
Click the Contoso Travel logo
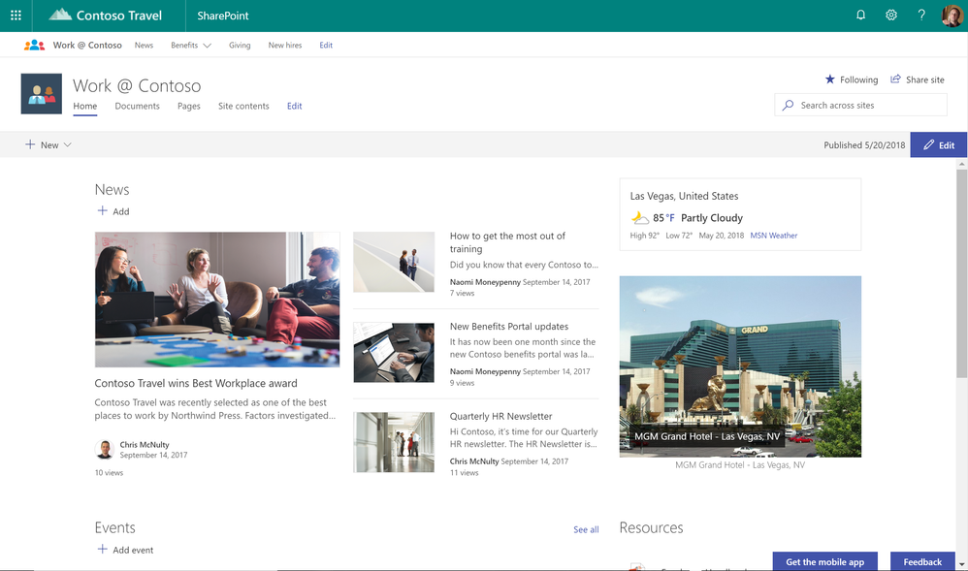tap(106, 16)
